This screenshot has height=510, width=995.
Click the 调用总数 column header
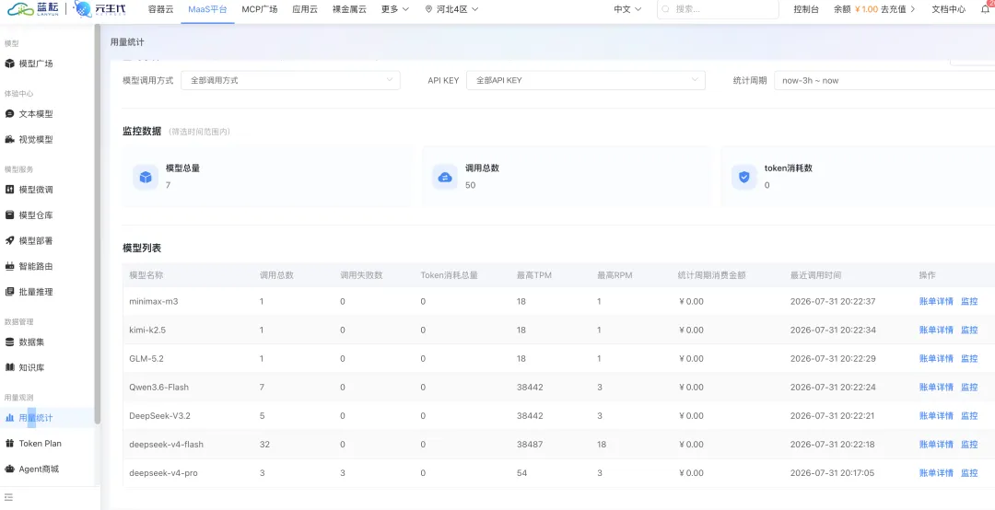[276, 275]
